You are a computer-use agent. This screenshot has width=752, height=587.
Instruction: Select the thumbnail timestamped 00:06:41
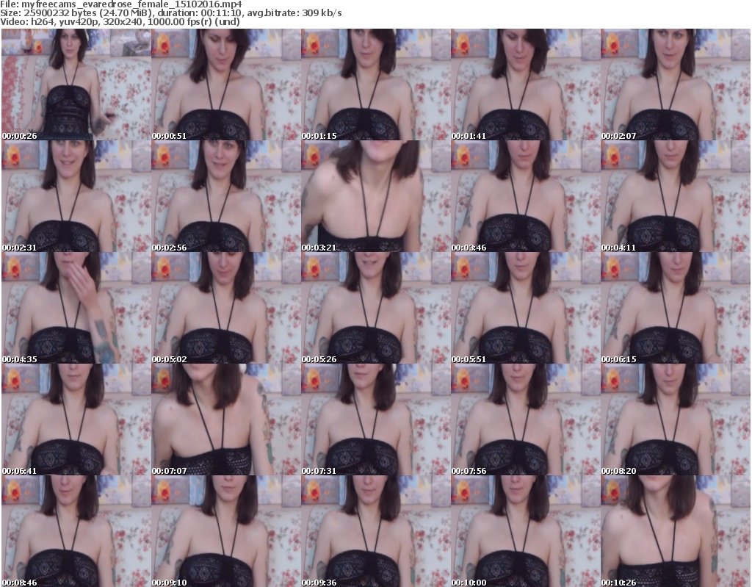point(76,419)
